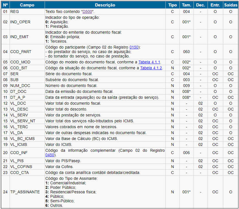Click the TP_ASSINANTE field name

(25, 192)
